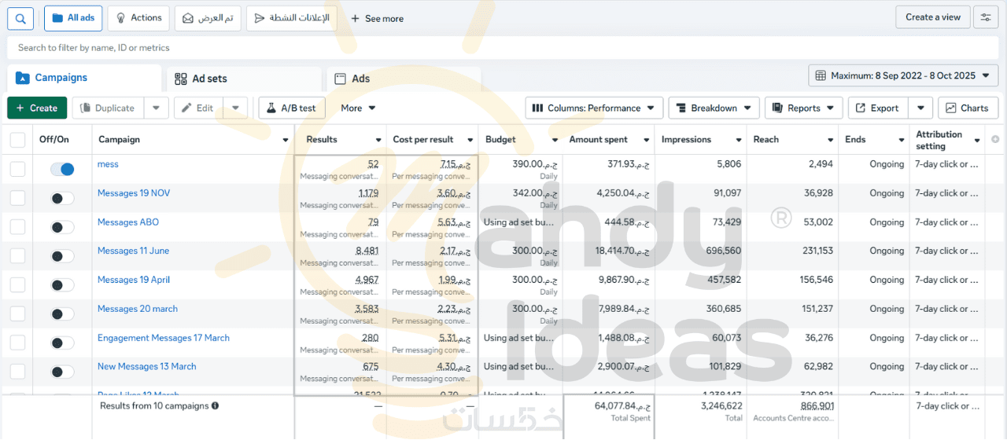The height and width of the screenshot is (440, 1007).
Task: Open the Messages 20 march campaign
Action: click(x=138, y=310)
